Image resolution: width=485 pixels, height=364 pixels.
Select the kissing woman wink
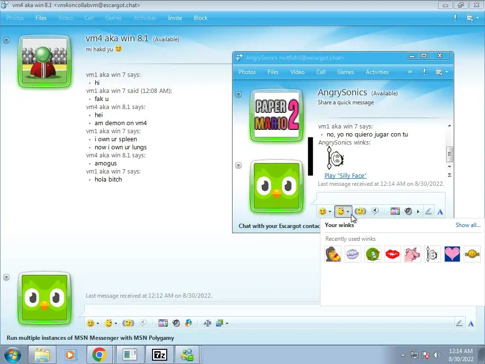(333, 254)
